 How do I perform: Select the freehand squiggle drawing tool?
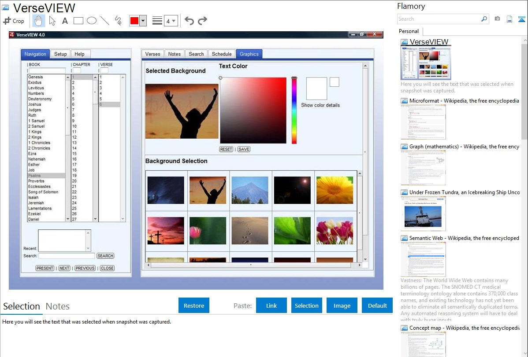(x=118, y=21)
